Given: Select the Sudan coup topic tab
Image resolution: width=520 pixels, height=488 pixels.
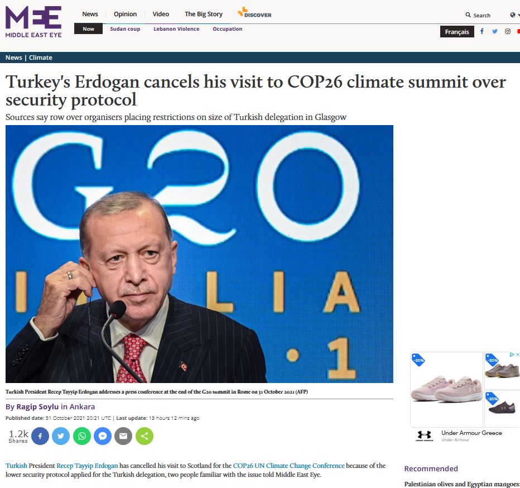Looking at the screenshot, I should click(125, 29).
